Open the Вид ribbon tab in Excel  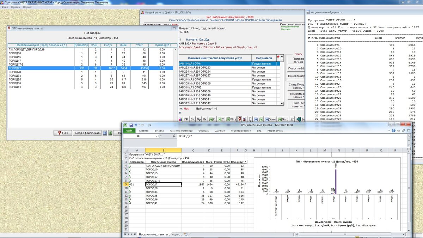[259, 131]
